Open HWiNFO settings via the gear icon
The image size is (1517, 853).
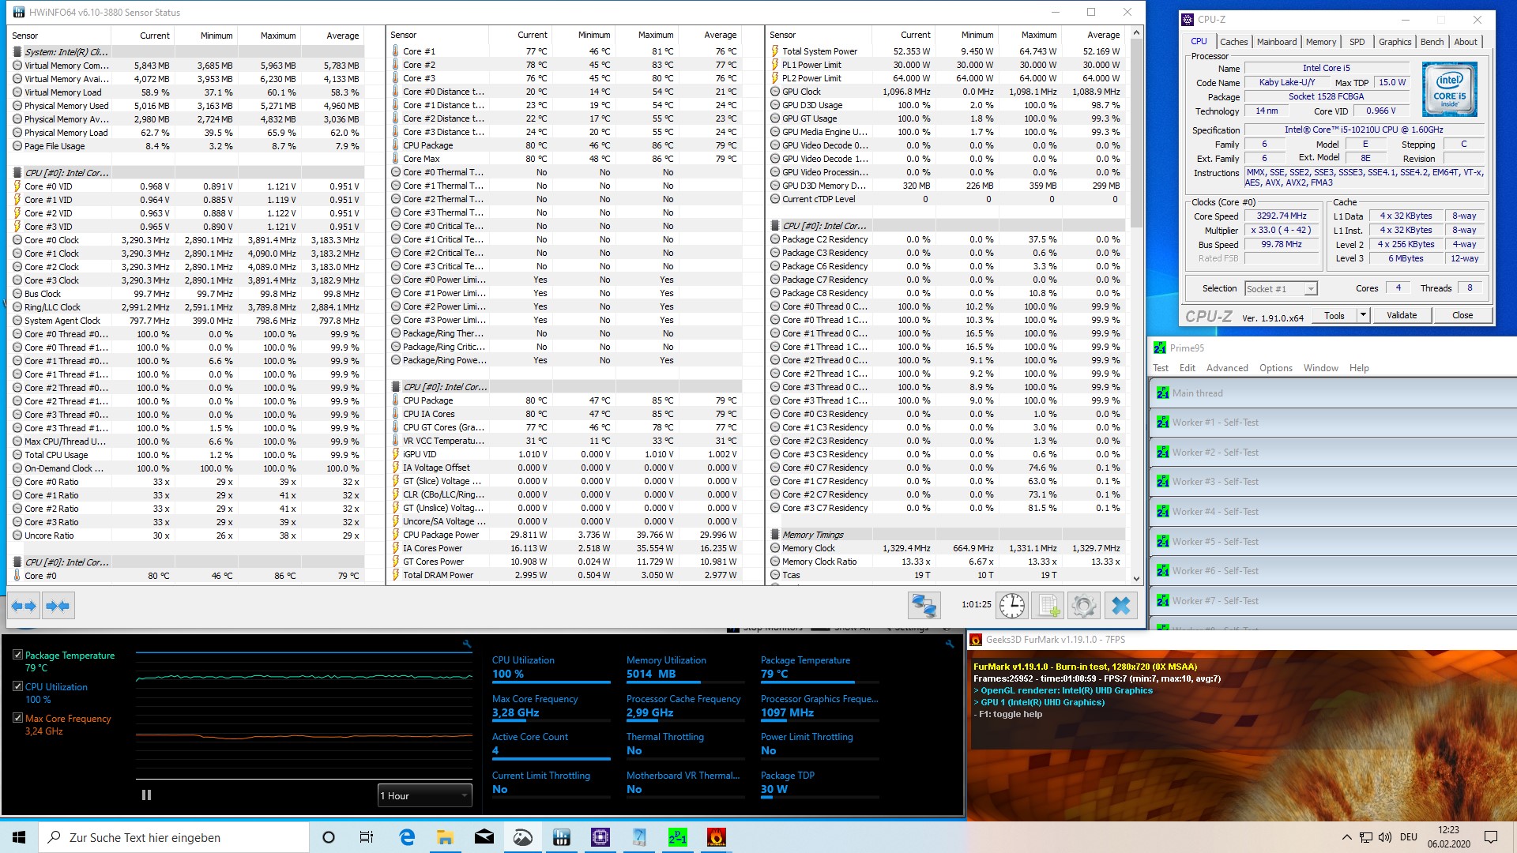pos(1084,606)
